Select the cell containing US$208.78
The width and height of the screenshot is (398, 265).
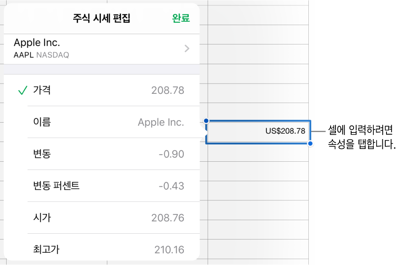click(258, 131)
